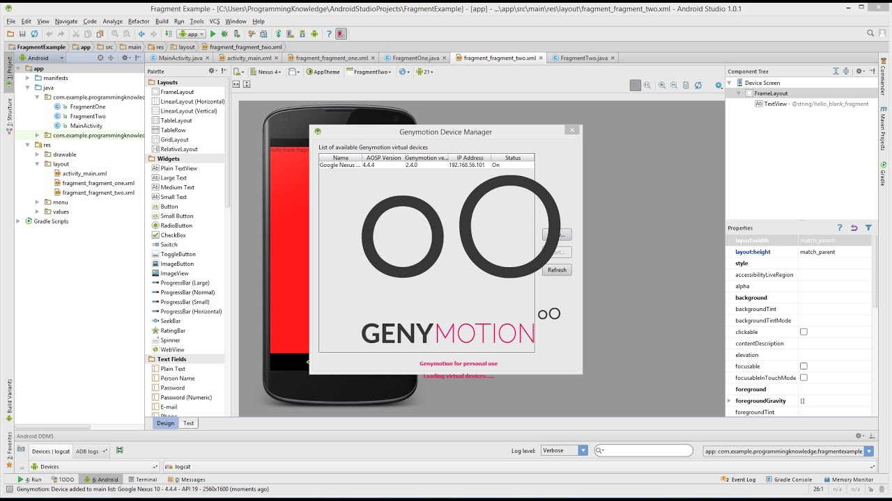Click the Make Project icon
The height and width of the screenshot is (501, 892).
[169, 33]
